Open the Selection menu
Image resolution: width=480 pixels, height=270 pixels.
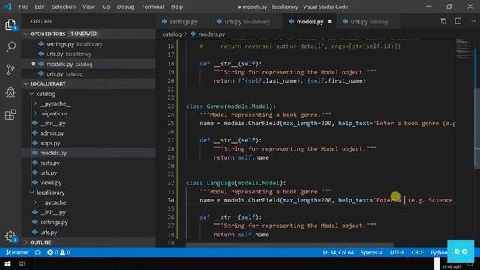(63, 7)
